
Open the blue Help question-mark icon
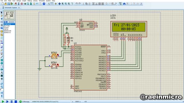(x=44, y=4)
